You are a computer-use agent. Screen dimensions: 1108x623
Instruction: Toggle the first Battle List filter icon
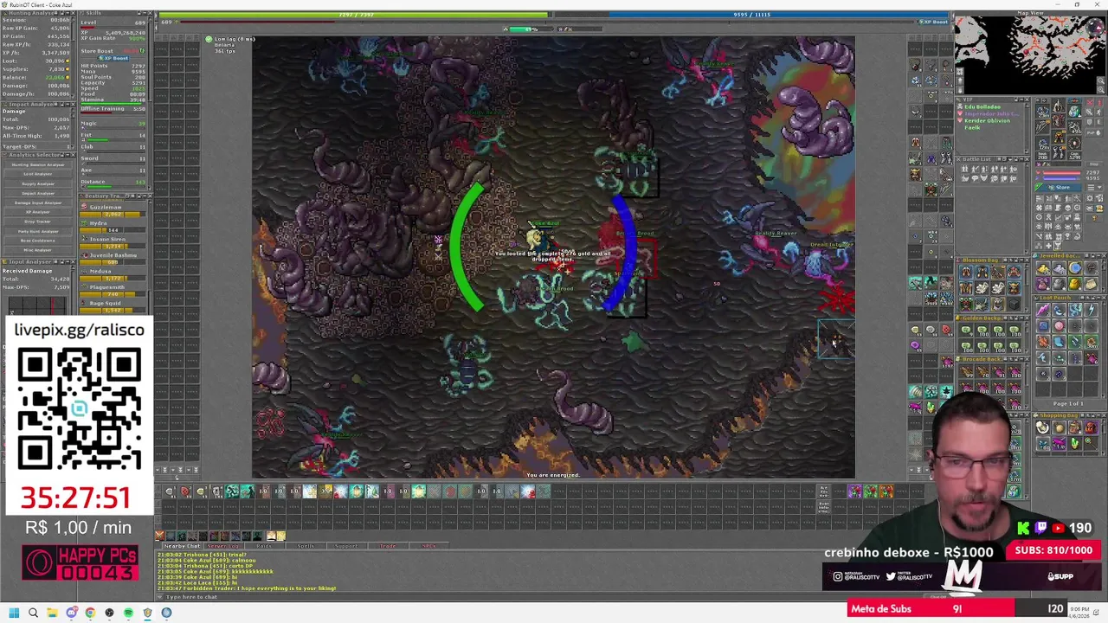click(964, 169)
